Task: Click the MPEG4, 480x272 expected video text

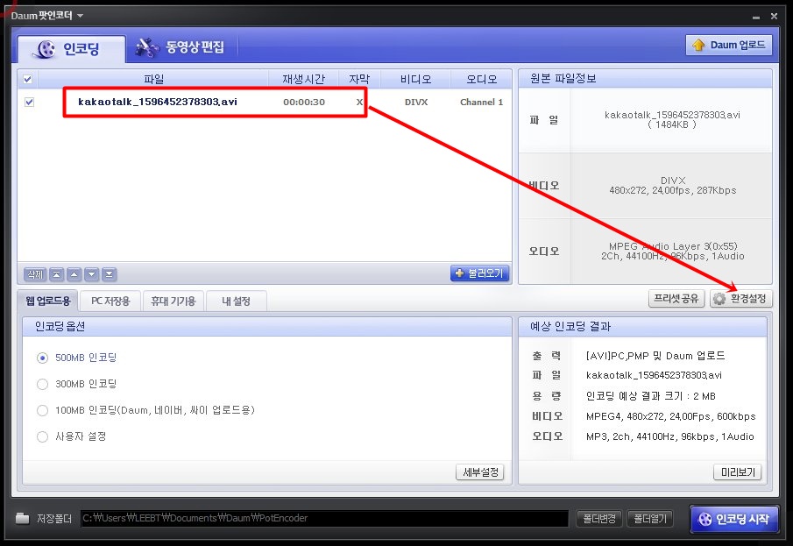Action: click(x=670, y=416)
